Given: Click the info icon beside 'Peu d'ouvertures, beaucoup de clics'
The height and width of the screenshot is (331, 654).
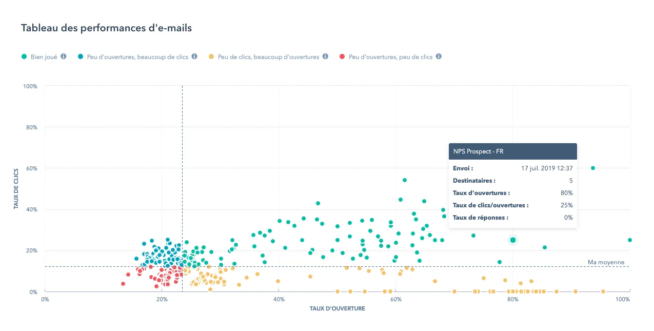Looking at the screenshot, I should 194,56.
